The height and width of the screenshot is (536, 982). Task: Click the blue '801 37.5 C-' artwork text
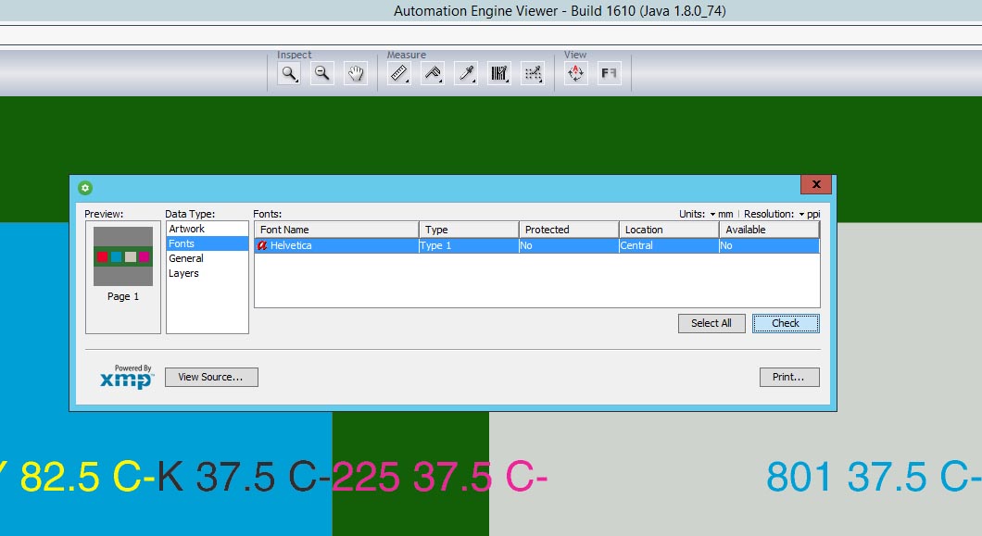click(875, 477)
